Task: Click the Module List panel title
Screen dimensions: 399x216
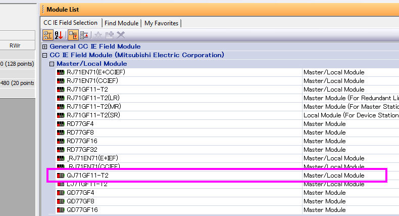Action: [63, 10]
